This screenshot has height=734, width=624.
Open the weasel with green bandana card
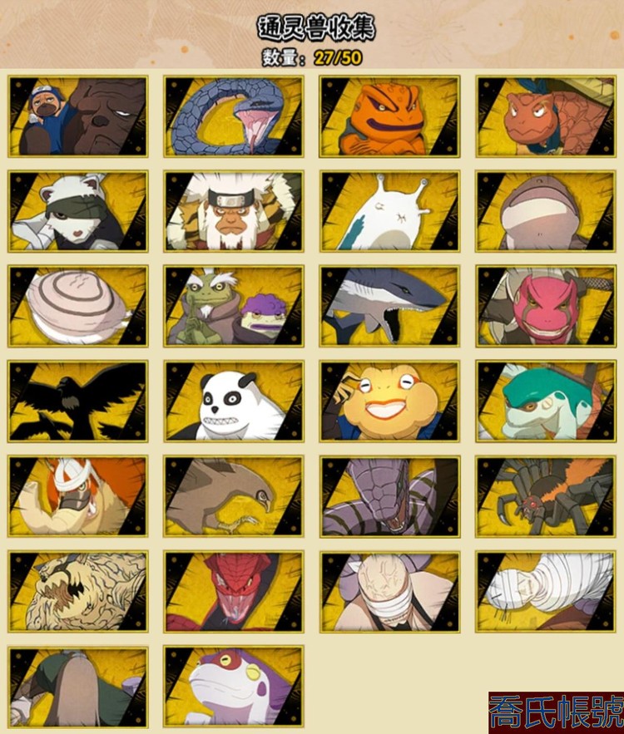[x=77, y=211]
